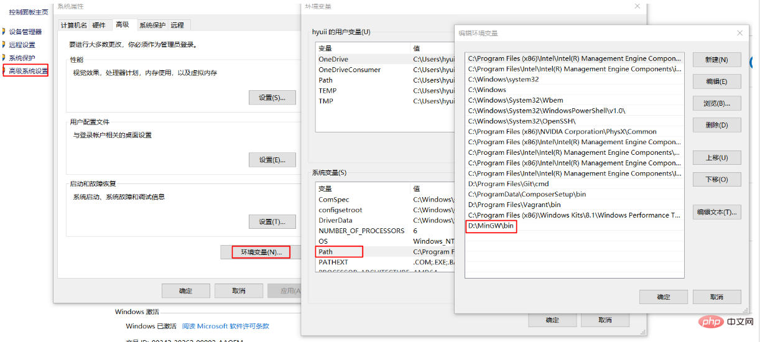Select the WindowsPowerShell\v1.0\ path entry
This screenshot has width=760, height=342.
click(574, 111)
